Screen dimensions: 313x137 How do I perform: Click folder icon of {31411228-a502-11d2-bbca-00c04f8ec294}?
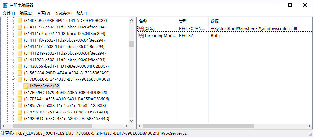(20, 60)
